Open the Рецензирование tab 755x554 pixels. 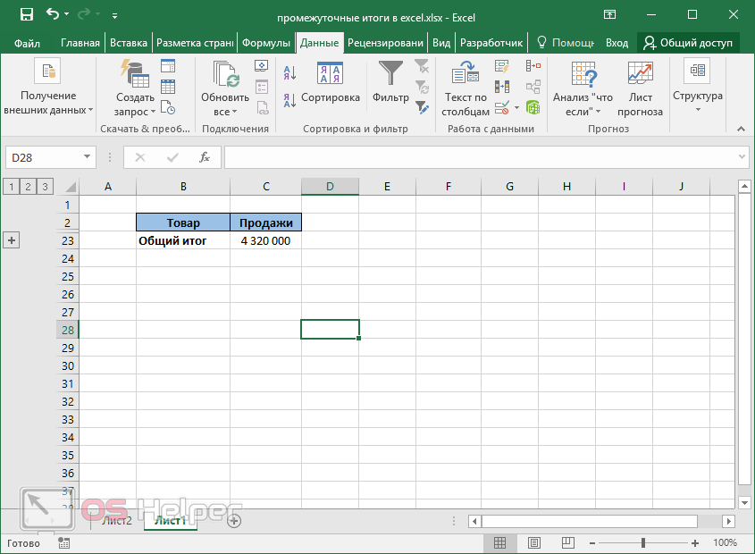coord(385,43)
